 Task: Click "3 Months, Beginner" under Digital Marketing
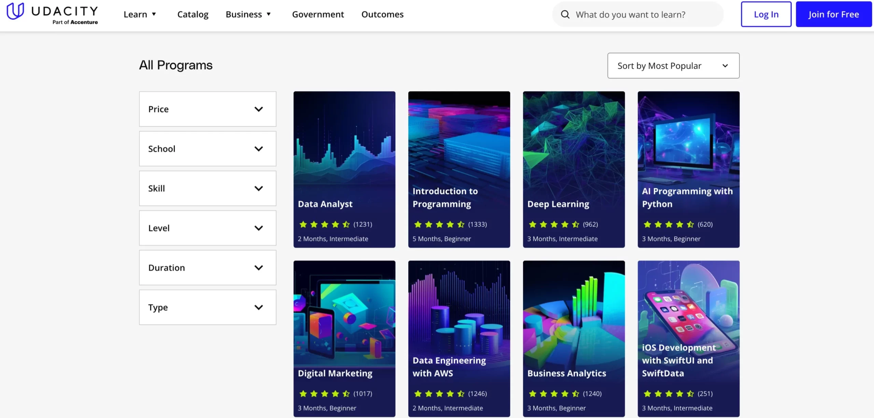tap(327, 408)
